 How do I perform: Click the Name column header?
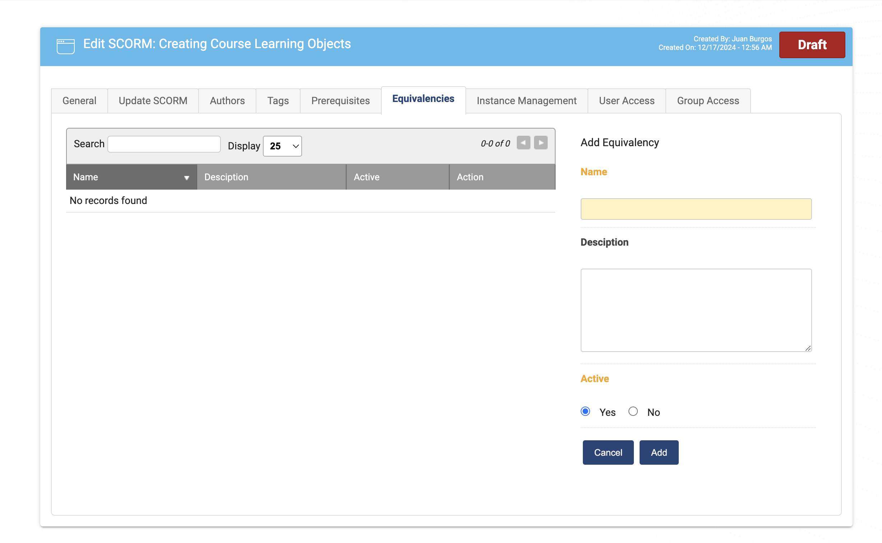[x=131, y=177]
